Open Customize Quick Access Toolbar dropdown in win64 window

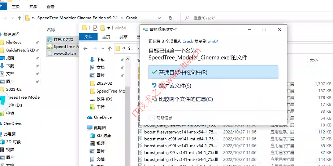108,28
